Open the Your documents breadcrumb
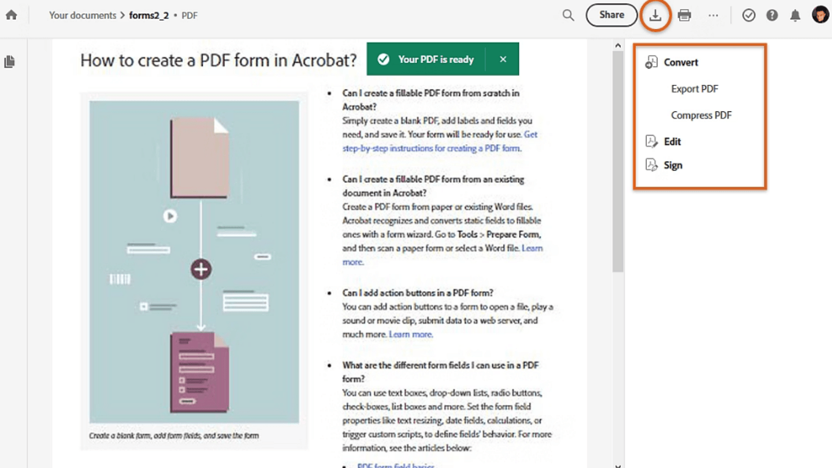The width and height of the screenshot is (832, 468). click(x=83, y=16)
